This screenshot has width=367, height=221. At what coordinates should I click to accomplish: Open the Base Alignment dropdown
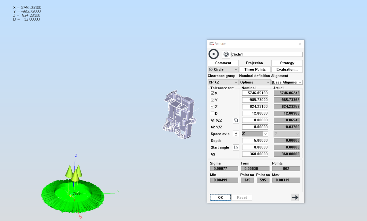click(287, 82)
